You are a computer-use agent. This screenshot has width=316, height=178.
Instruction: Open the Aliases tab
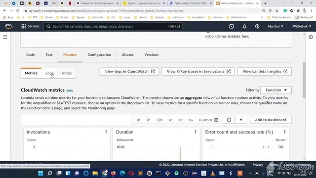[x=127, y=55]
